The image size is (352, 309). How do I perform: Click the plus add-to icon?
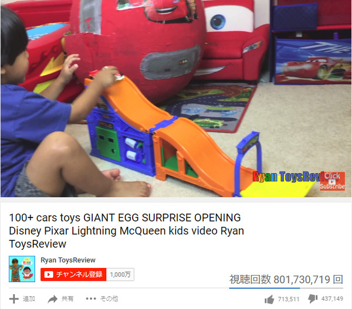[x=13, y=298]
